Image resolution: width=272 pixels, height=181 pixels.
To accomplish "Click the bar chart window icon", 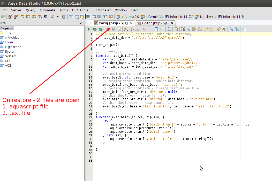I will pyautogui.click(x=111, y=17).
